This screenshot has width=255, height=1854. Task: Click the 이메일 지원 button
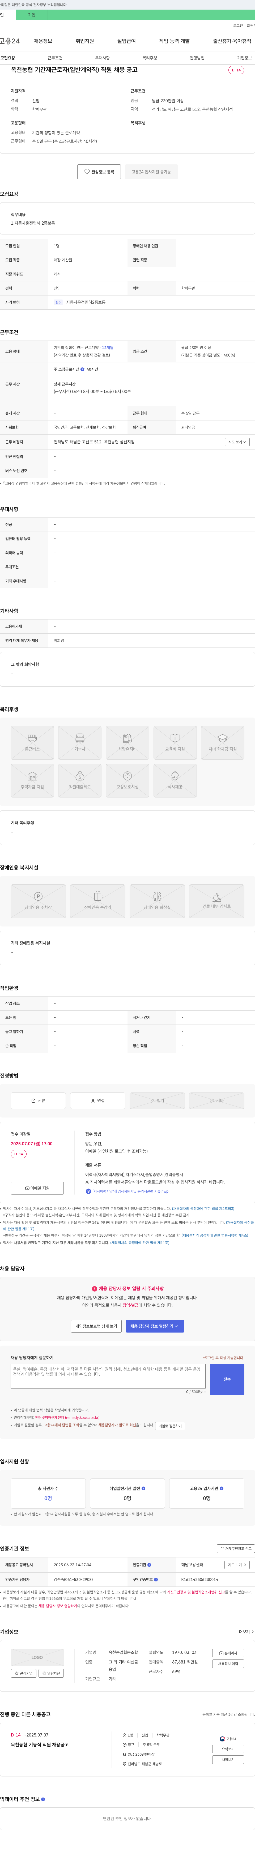37,1188
